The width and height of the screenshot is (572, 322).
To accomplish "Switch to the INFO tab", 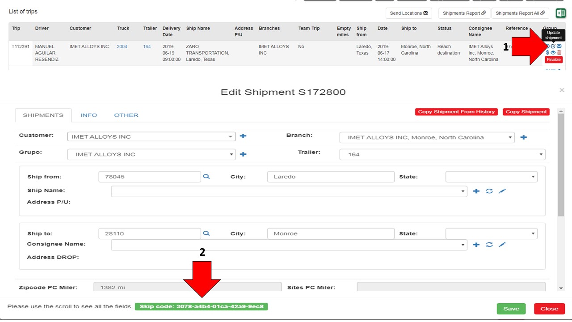I will tap(88, 115).
